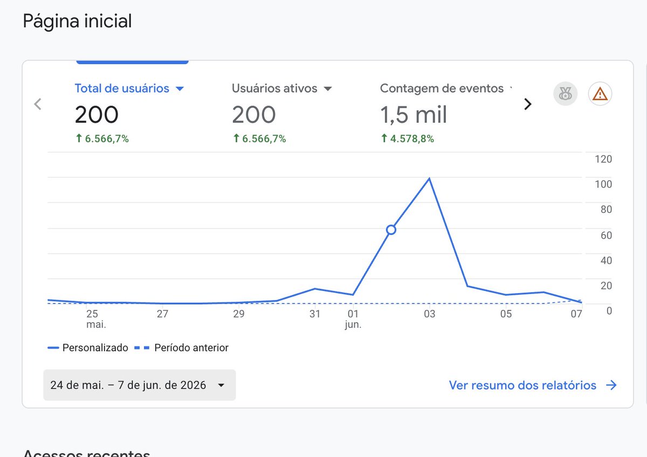The height and width of the screenshot is (457, 647).
Task: Click the Usuários ativos value 200
Action: [254, 115]
